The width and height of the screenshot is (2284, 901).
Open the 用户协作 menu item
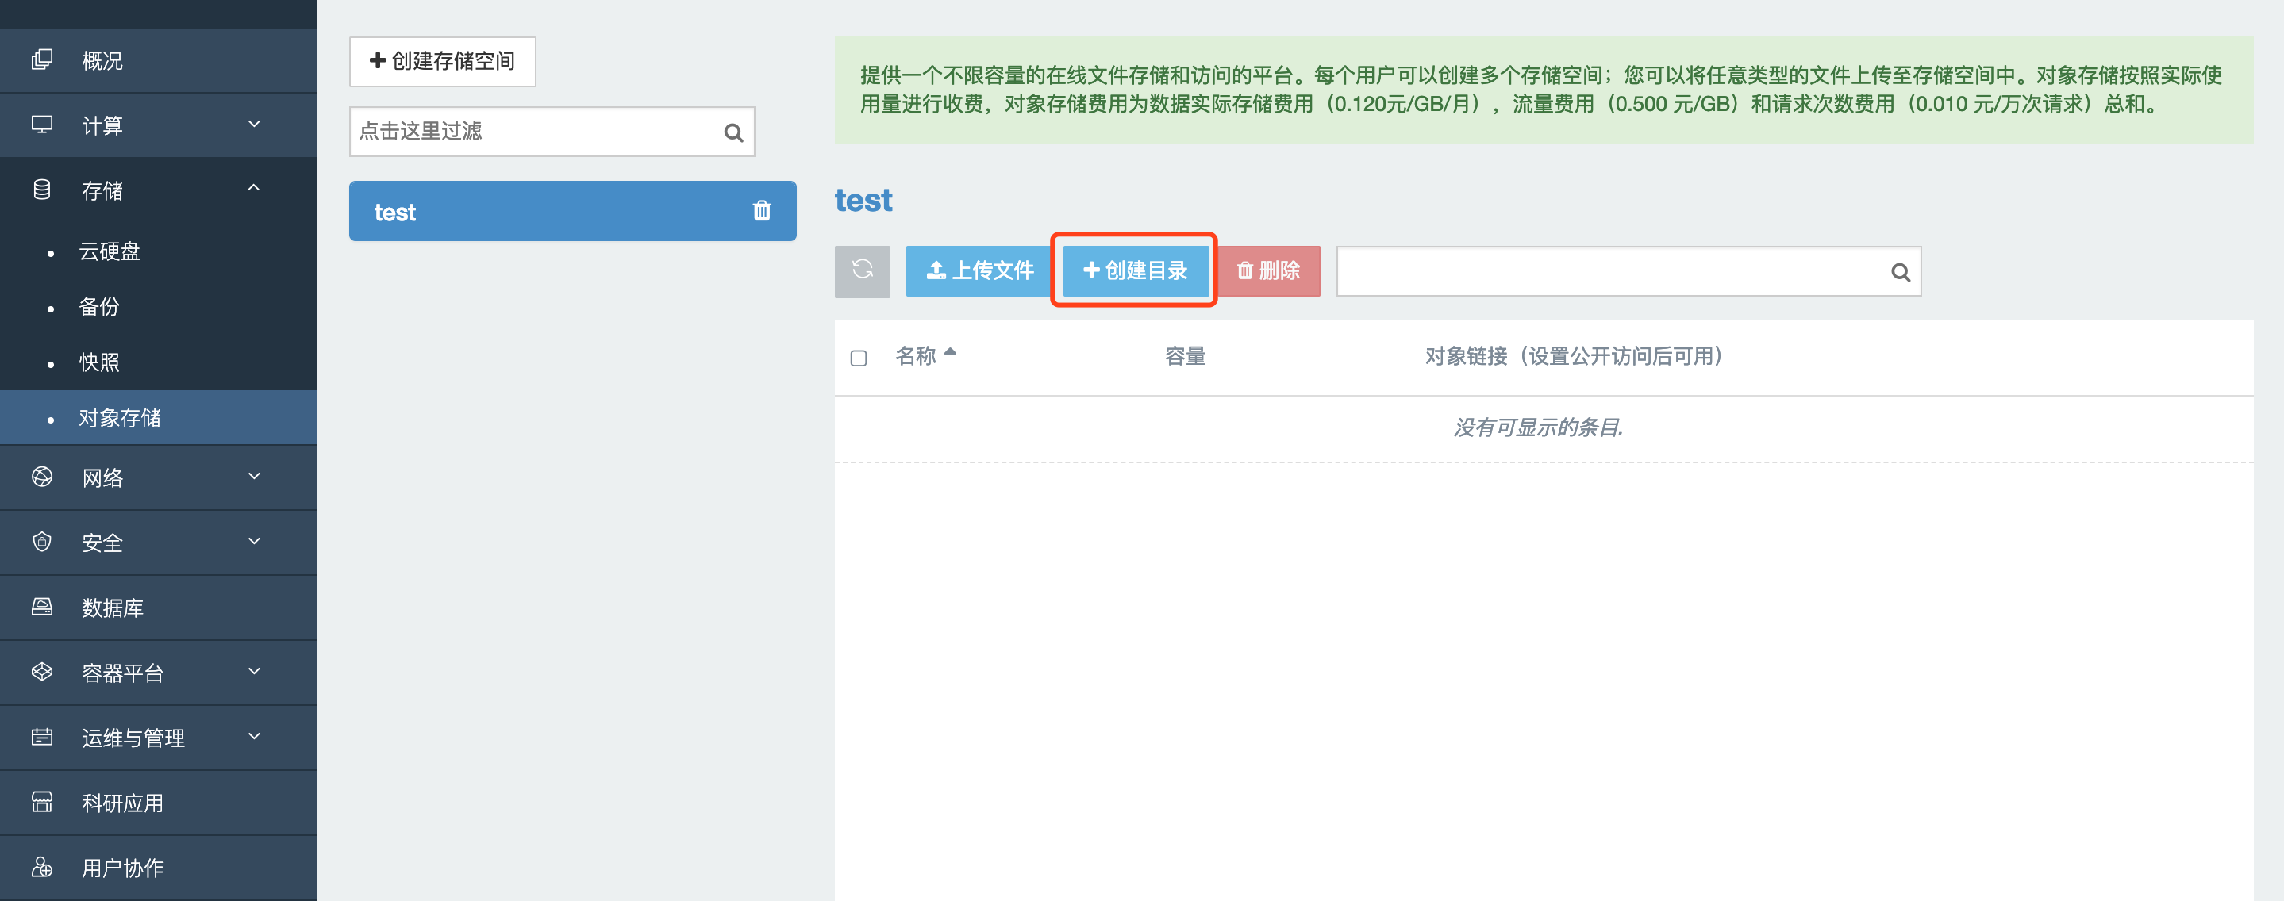pyautogui.click(x=159, y=868)
